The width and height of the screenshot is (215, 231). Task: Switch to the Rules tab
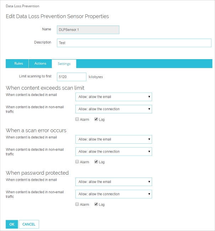point(18,63)
